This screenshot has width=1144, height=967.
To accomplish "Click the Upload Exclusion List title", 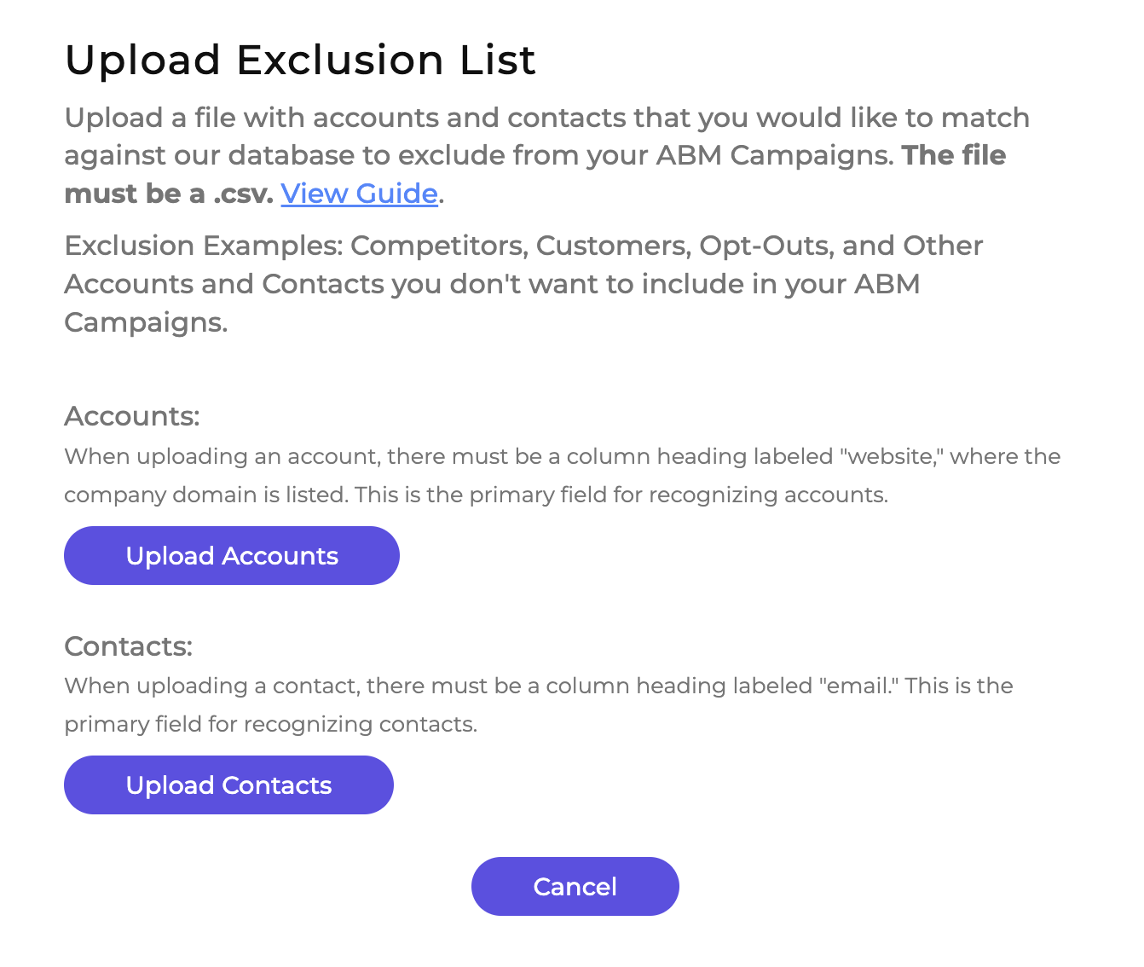I will pos(300,60).
